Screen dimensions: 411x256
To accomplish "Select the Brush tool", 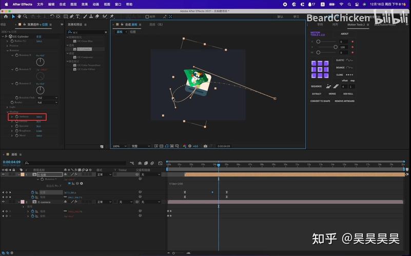I will pos(85,16).
